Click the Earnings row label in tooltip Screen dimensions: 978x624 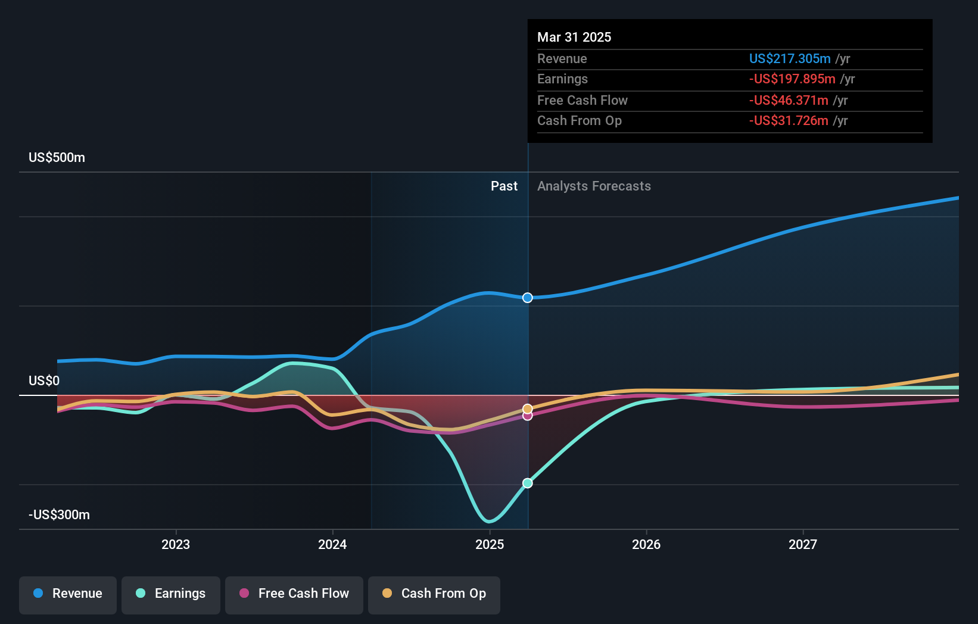point(562,79)
